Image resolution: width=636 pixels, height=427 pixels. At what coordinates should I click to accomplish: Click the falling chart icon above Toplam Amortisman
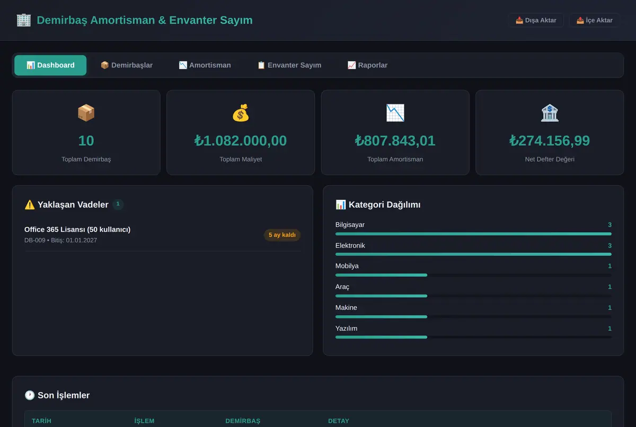point(395,113)
